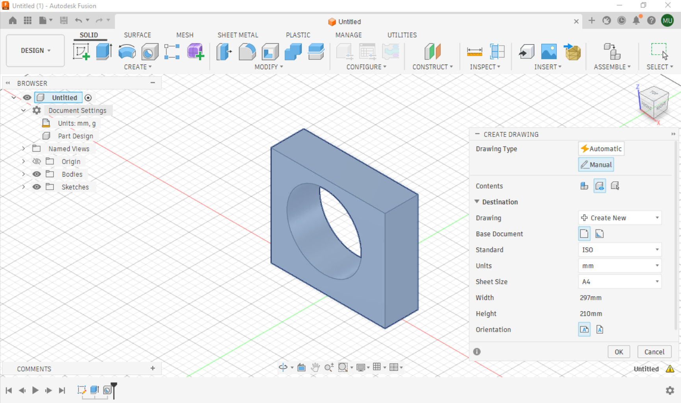Switch to the MESH tab

tap(185, 35)
